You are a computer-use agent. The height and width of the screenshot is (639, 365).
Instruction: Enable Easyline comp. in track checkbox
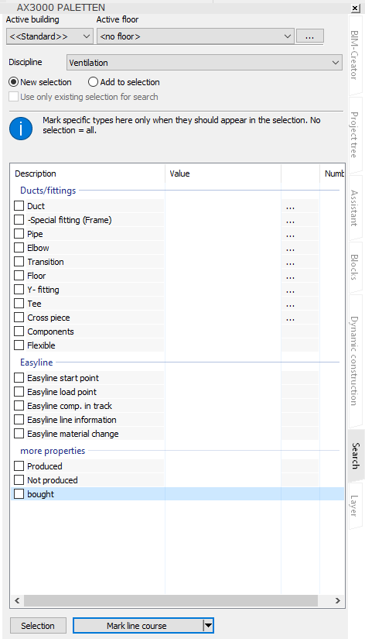(x=19, y=406)
